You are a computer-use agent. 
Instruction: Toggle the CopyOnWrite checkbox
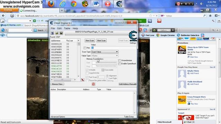pyautogui.click(x=87, y=73)
